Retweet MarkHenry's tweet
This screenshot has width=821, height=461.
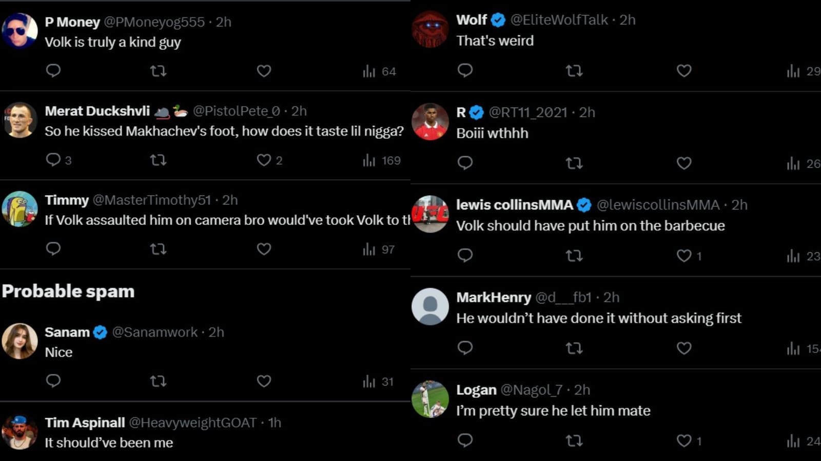point(574,348)
